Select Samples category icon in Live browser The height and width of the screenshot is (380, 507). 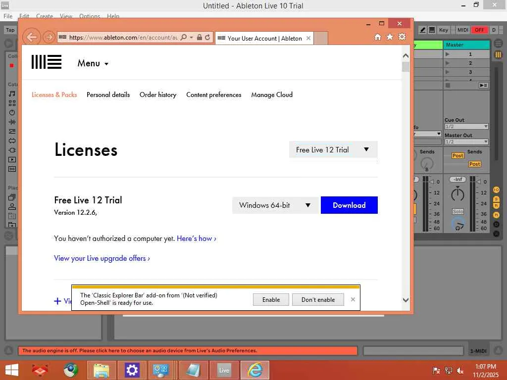point(12,169)
